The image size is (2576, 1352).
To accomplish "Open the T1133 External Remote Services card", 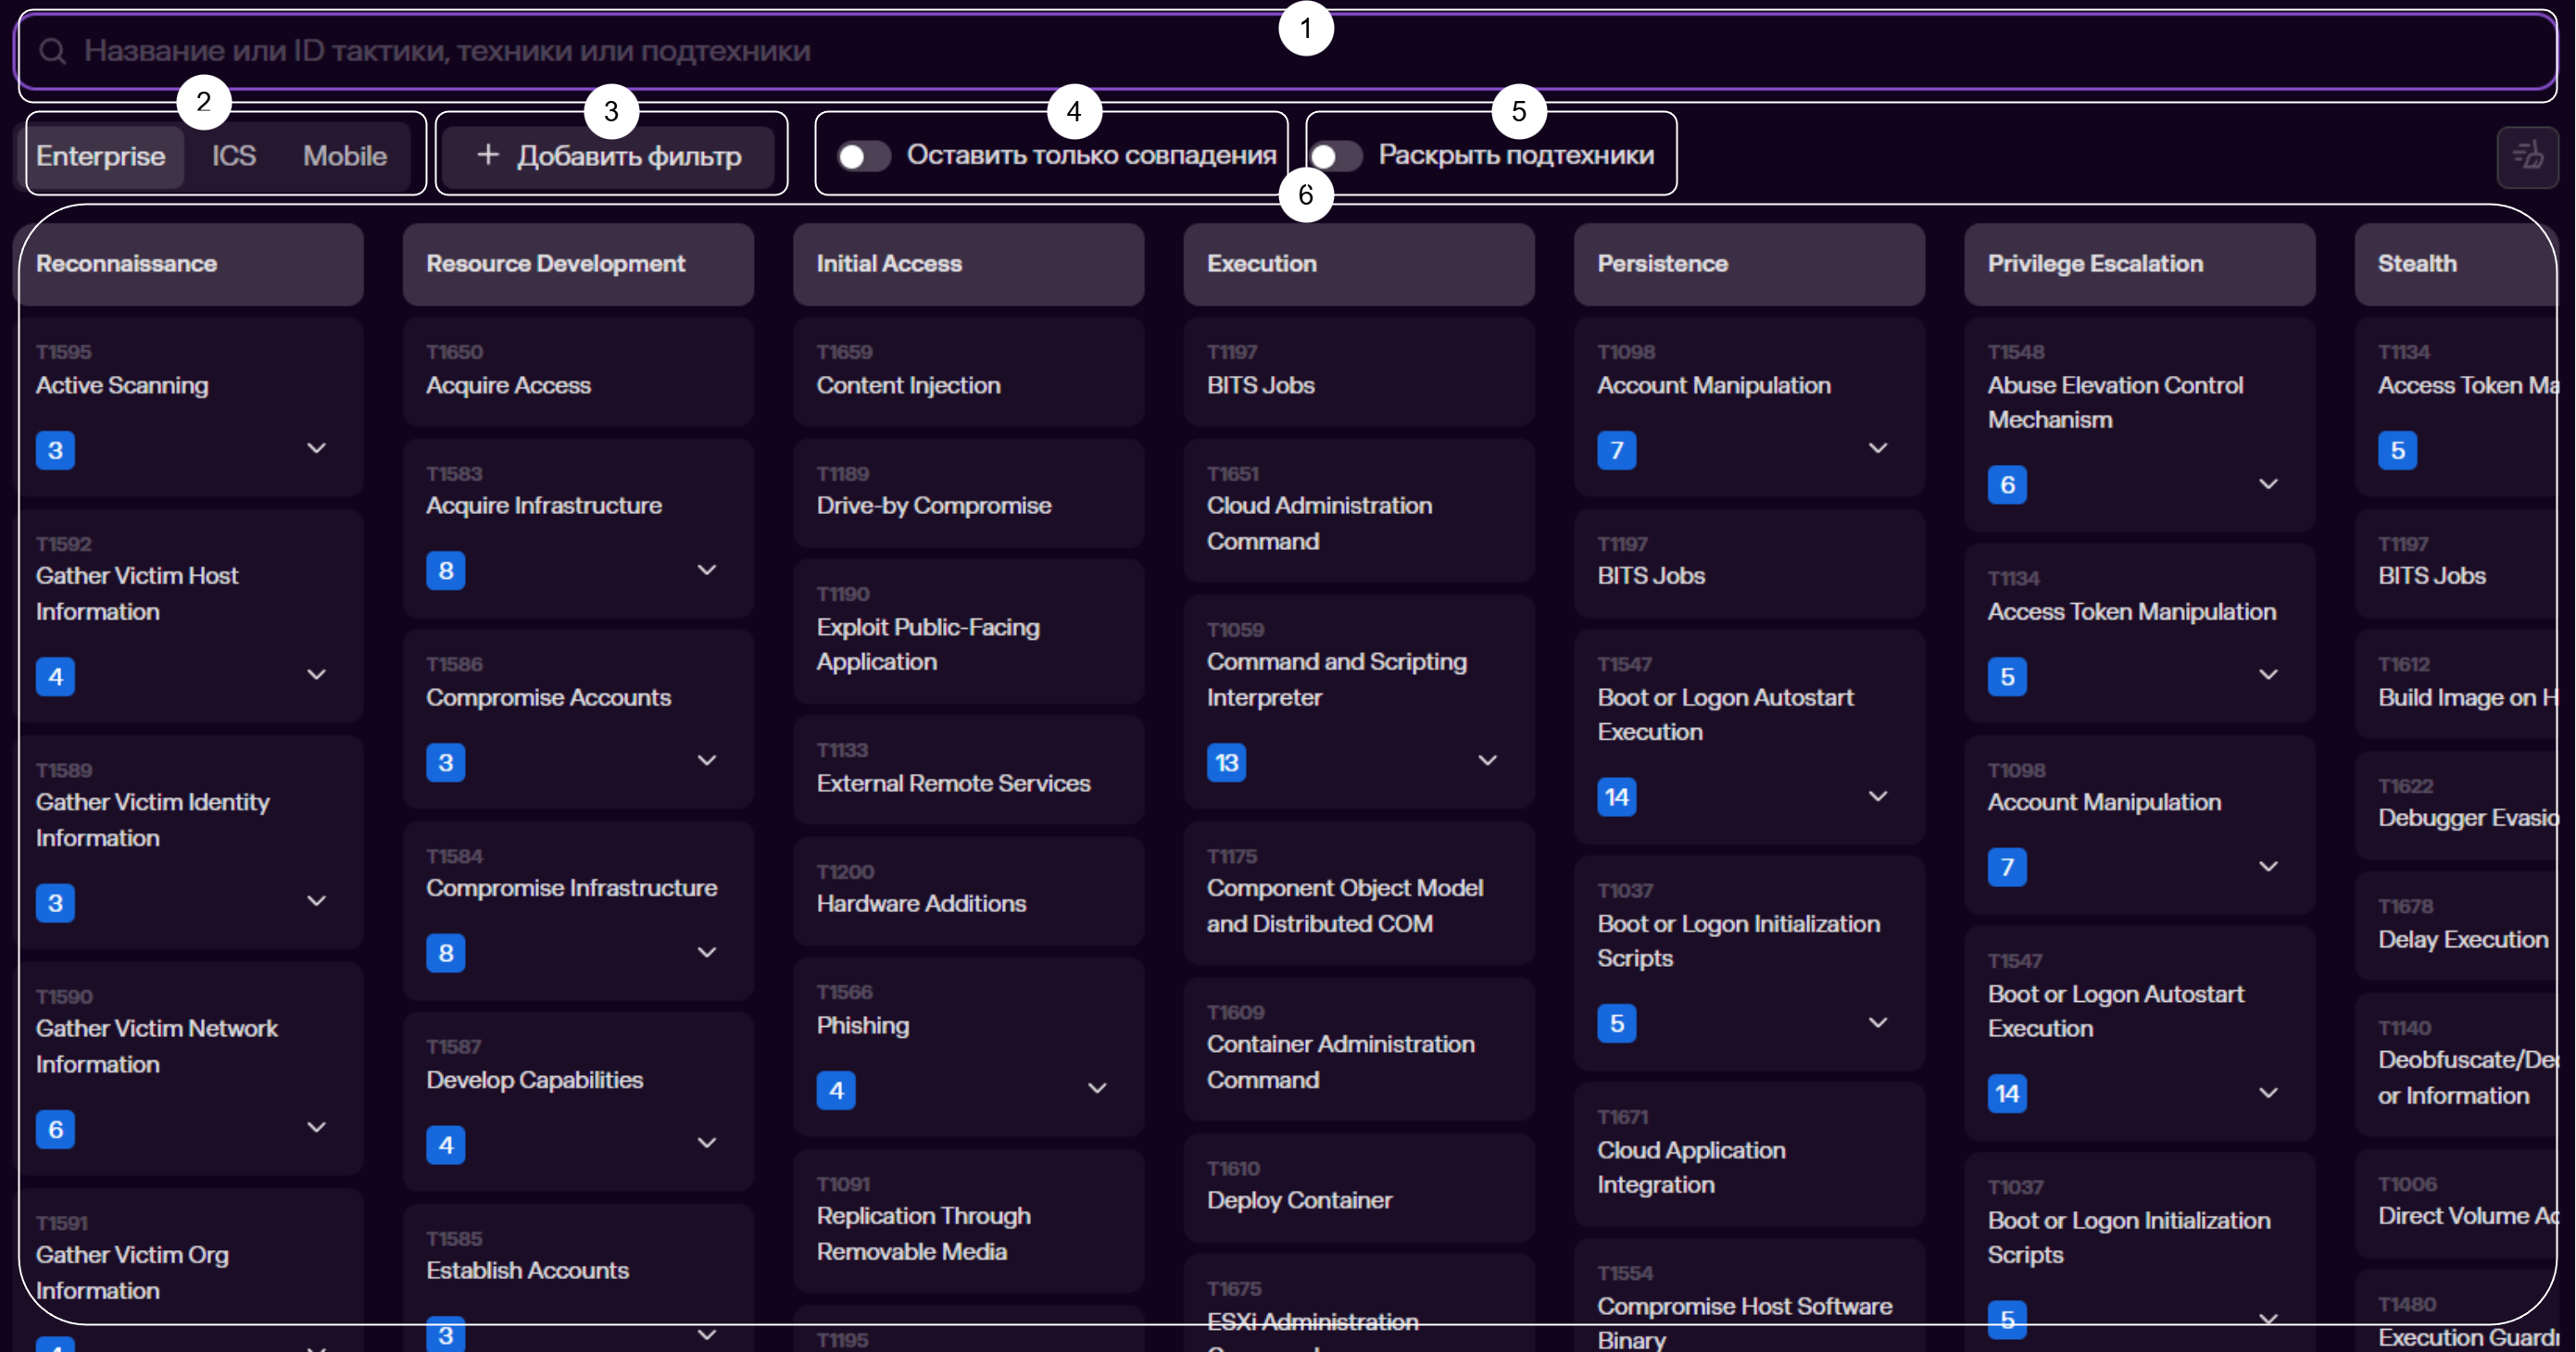I will [969, 770].
